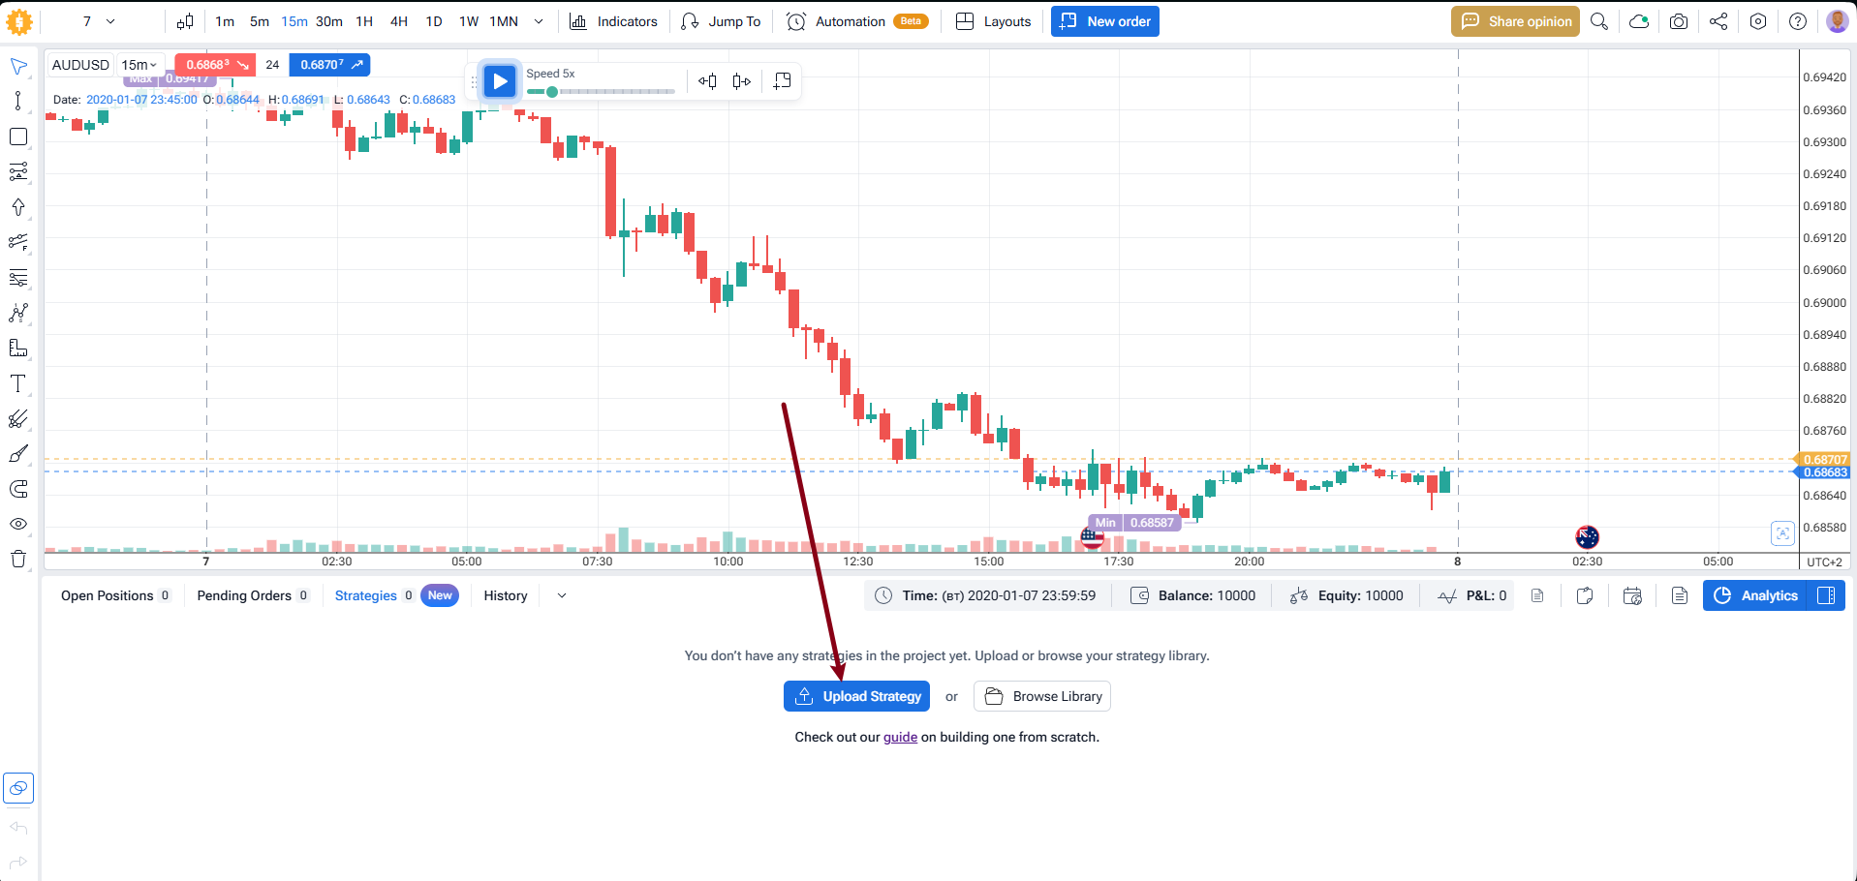
Task: Select the brush drawing tool
Action: pyautogui.click(x=17, y=454)
